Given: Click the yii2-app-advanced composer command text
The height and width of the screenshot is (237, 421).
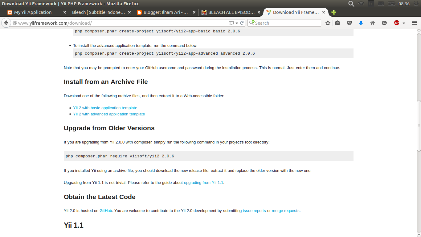Looking at the screenshot, I should (x=165, y=53).
